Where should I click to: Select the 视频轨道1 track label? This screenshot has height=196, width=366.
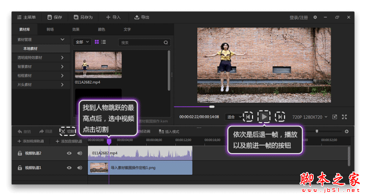[33, 168]
